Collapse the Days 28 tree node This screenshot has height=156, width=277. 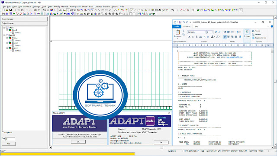pos(4,35)
